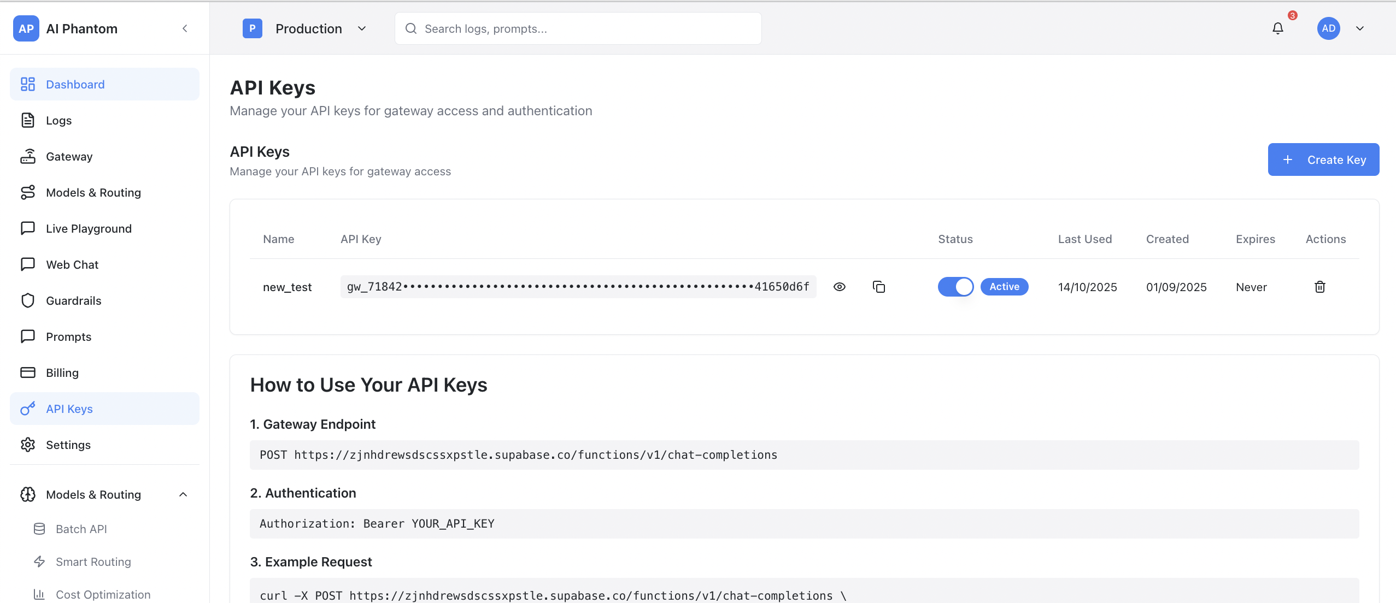Copy the new_test API key
The image size is (1396, 603).
pos(878,287)
